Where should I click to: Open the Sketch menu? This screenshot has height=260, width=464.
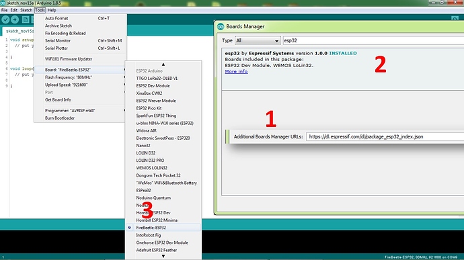(26, 10)
